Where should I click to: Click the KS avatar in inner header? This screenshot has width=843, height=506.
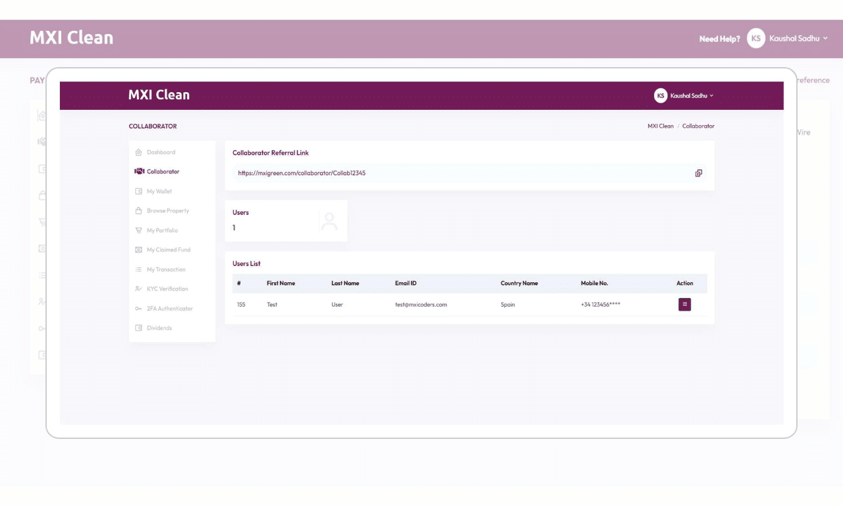point(660,96)
